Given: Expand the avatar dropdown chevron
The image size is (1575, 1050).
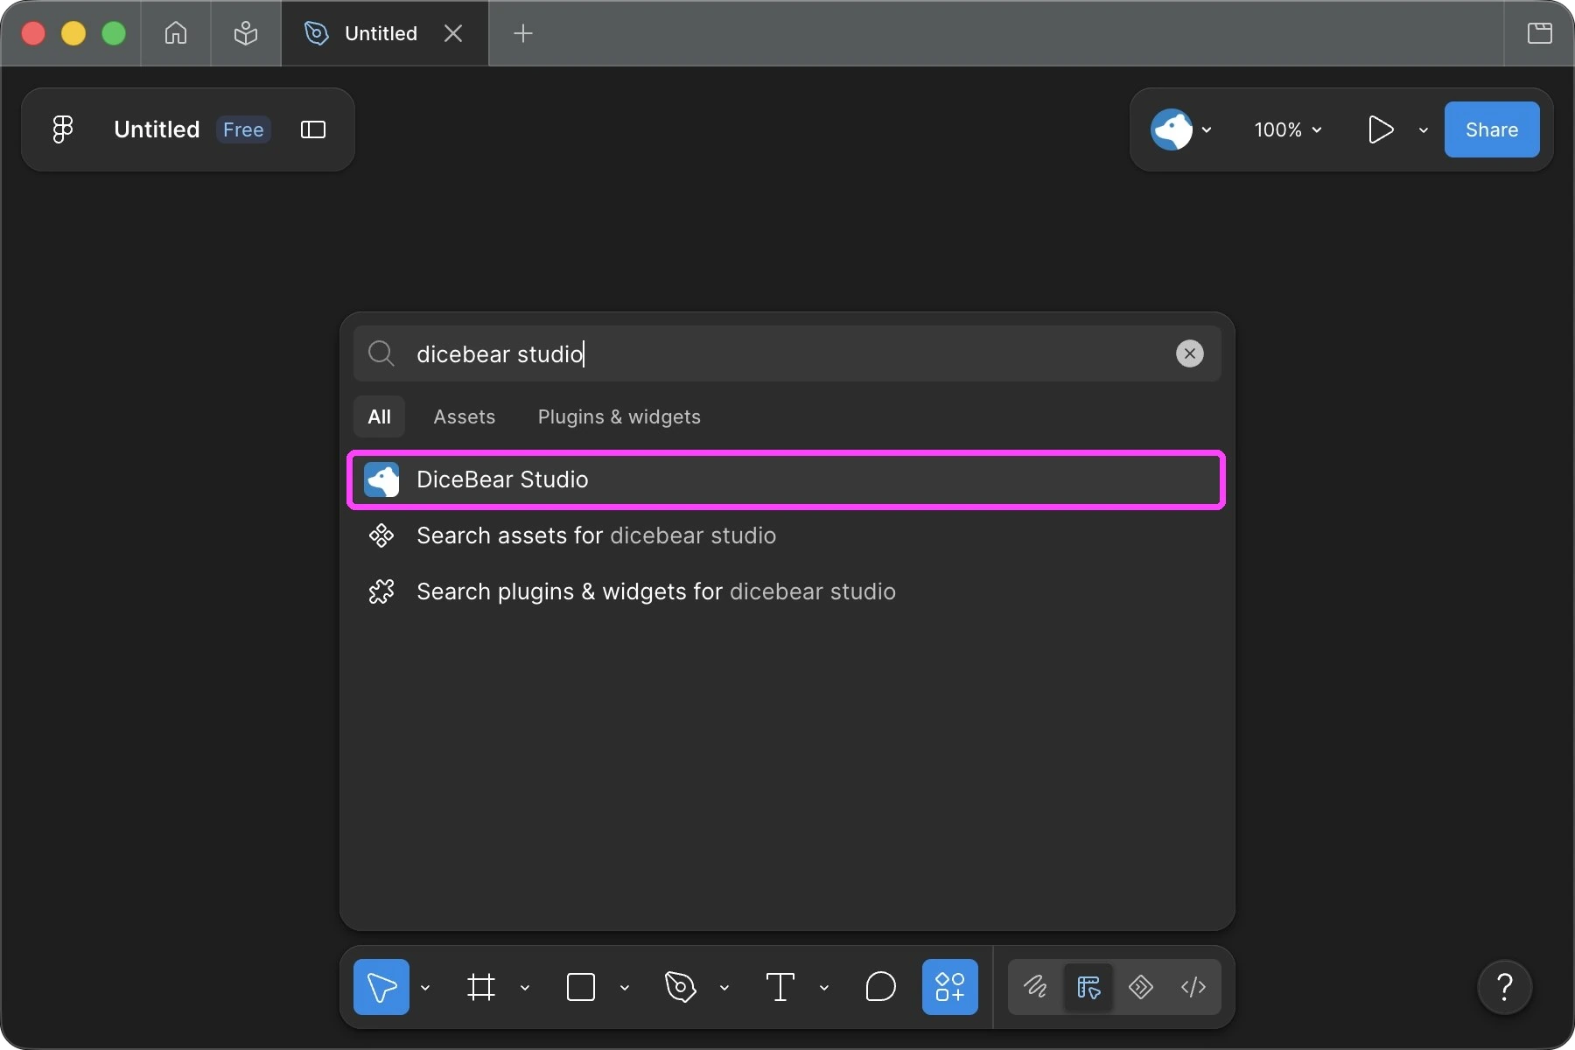Looking at the screenshot, I should click(1207, 129).
